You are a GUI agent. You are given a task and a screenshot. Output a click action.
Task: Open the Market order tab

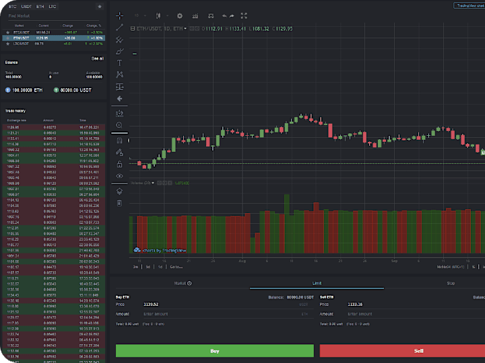point(183,283)
